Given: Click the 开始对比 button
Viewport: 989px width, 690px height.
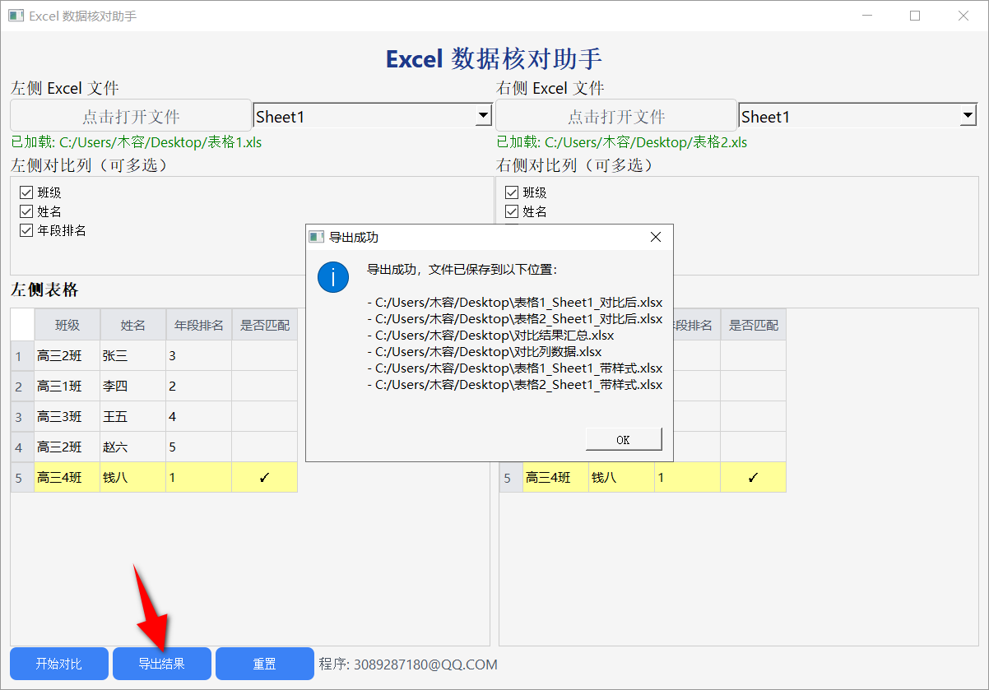Looking at the screenshot, I should pyautogui.click(x=58, y=664).
